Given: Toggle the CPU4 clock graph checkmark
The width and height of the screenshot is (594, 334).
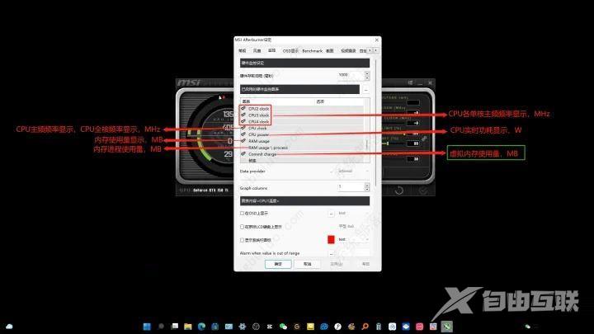Looking at the screenshot, I should tap(243, 121).
